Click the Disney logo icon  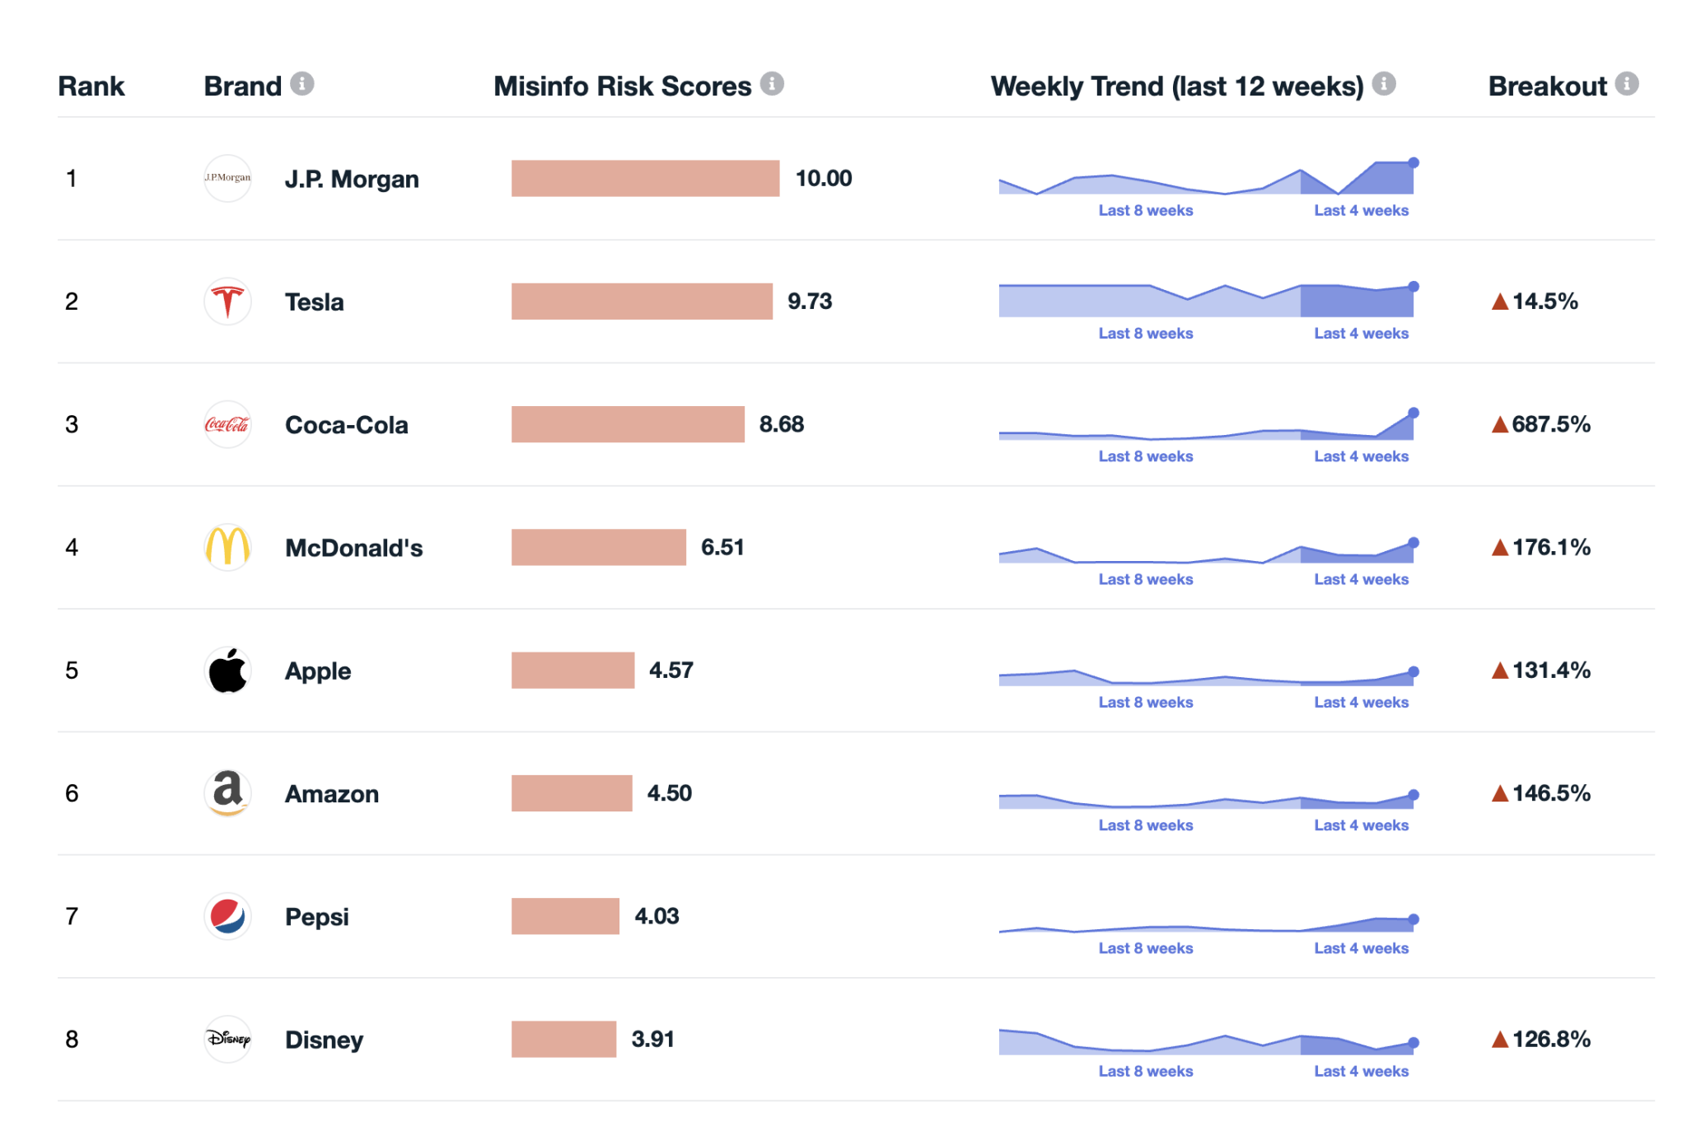227,1039
